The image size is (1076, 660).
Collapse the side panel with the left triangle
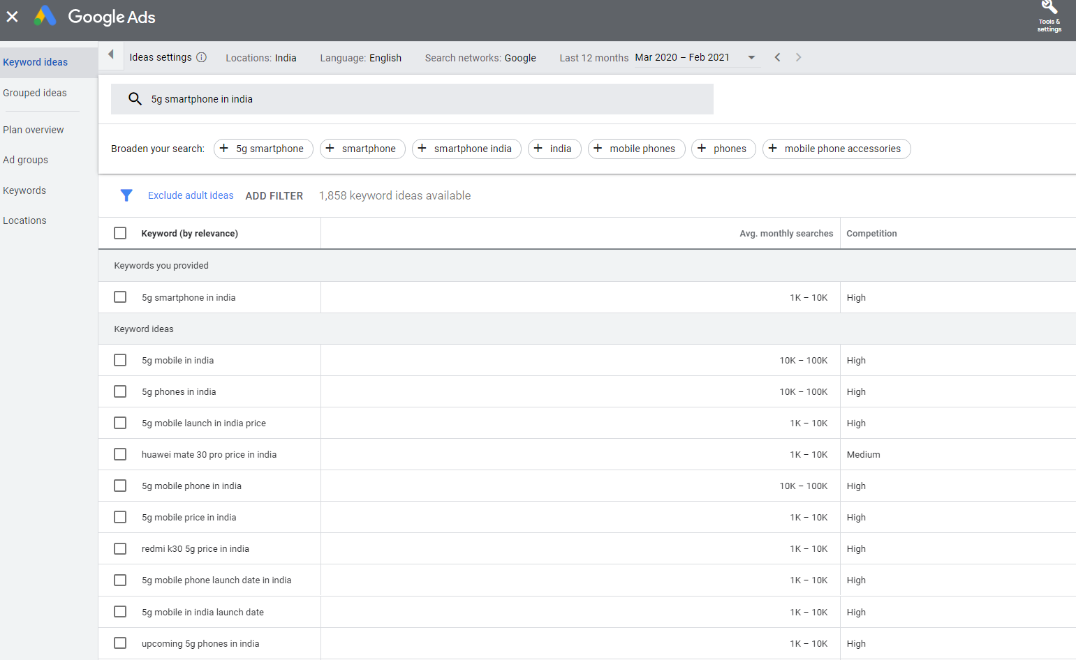click(110, 54)
